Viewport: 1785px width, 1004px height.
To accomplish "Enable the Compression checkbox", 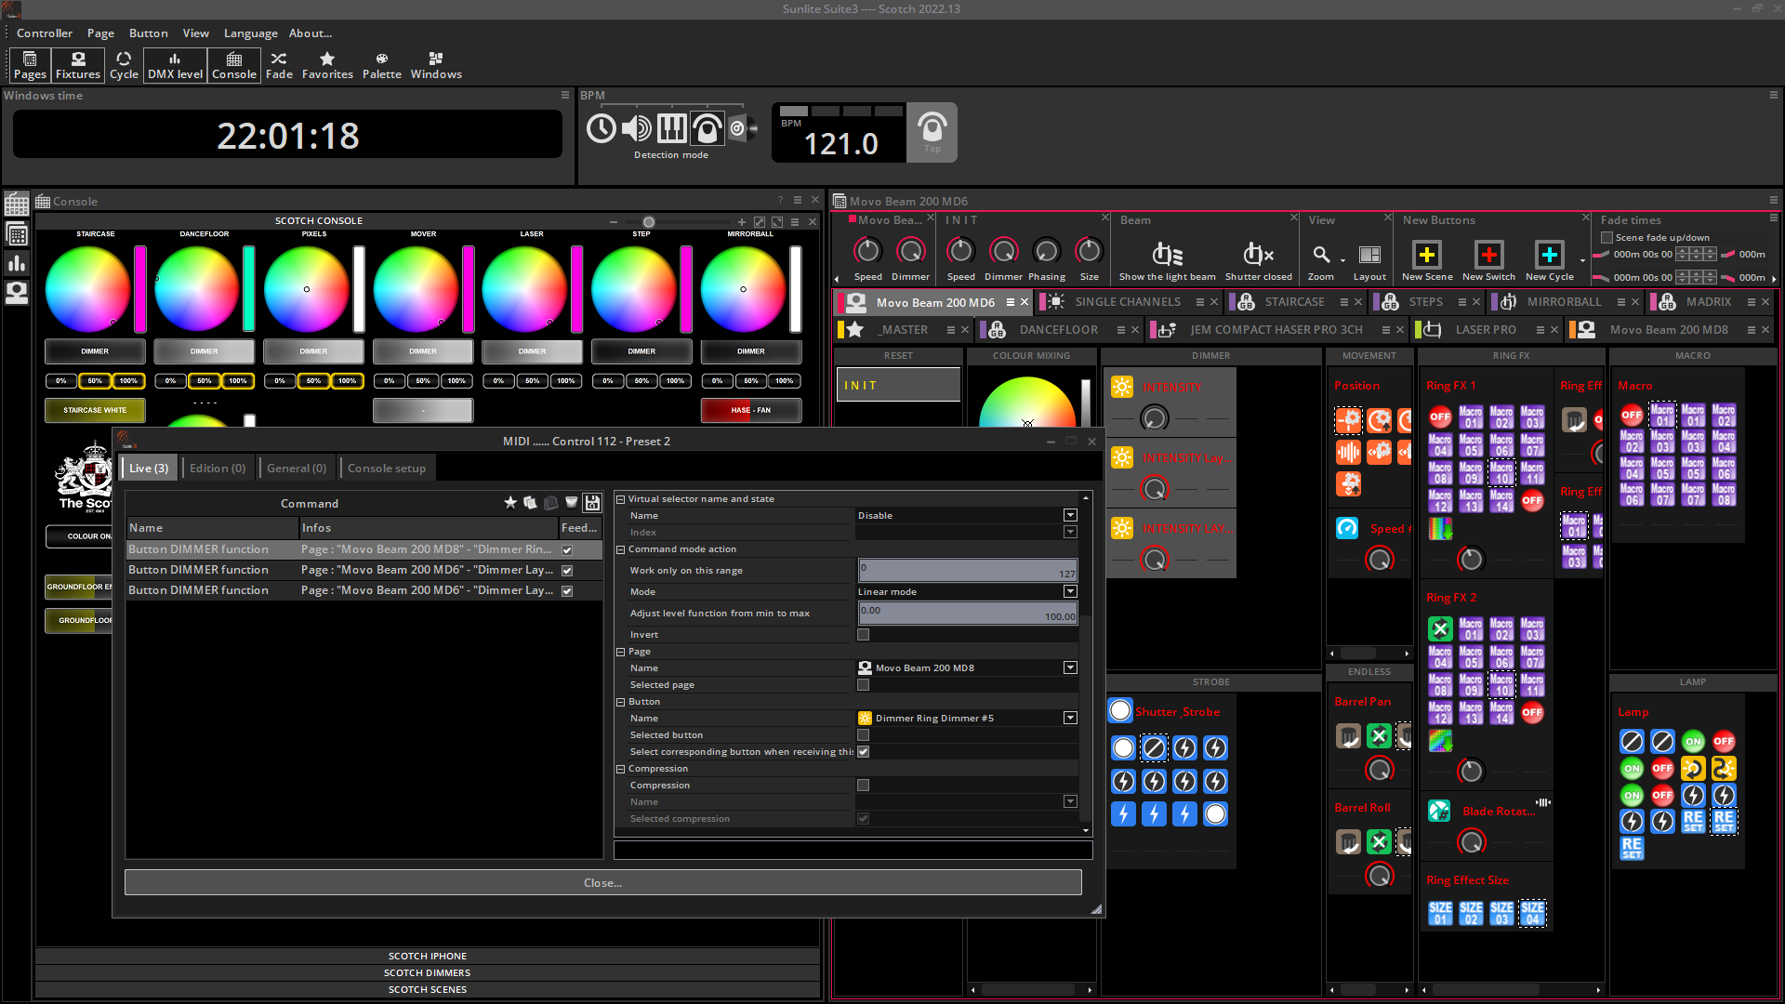I will point(864,786).
